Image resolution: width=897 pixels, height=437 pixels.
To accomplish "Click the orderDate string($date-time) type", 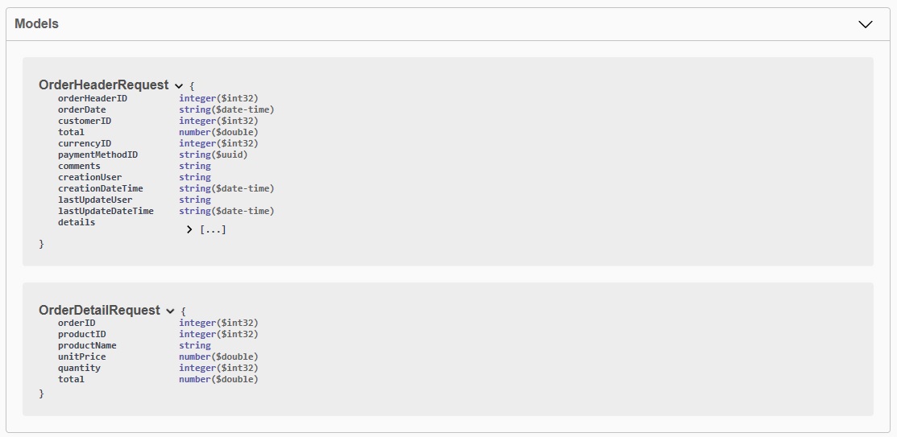I will click(226, 109).
